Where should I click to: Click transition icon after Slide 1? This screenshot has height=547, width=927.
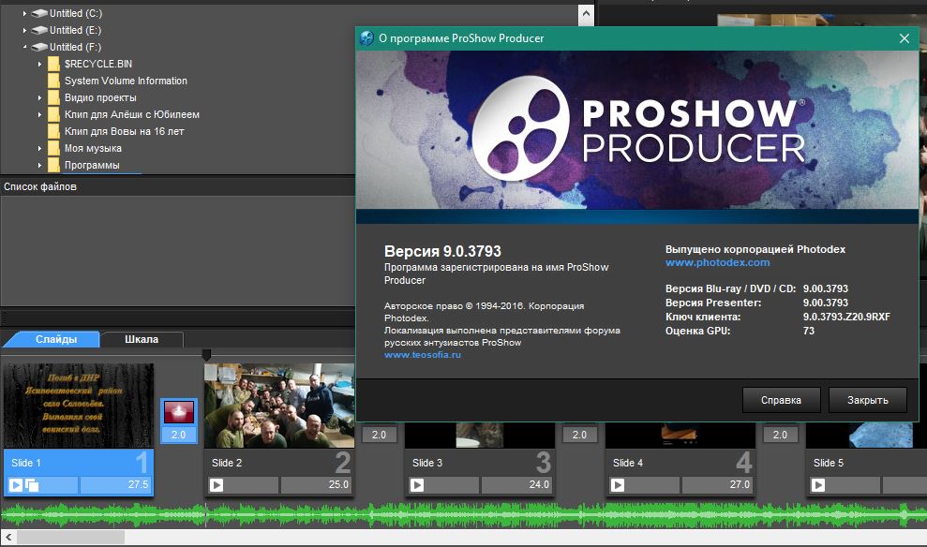[x=178, y=412]
